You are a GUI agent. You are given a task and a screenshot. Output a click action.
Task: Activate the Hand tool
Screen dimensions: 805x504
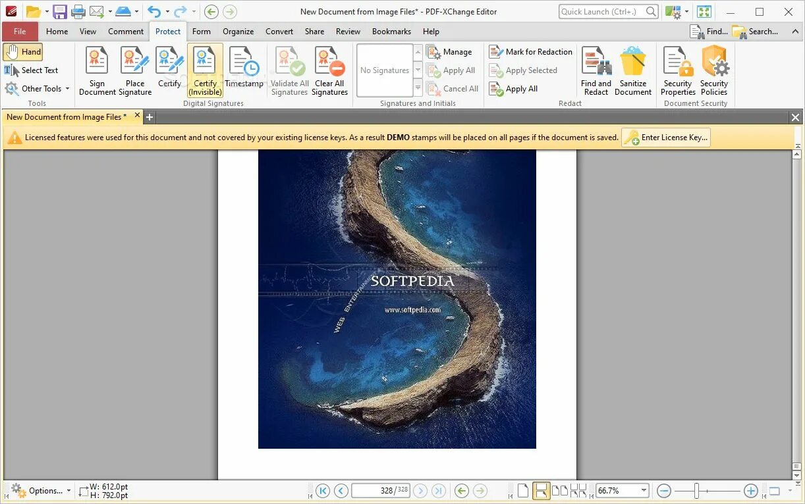23,52
